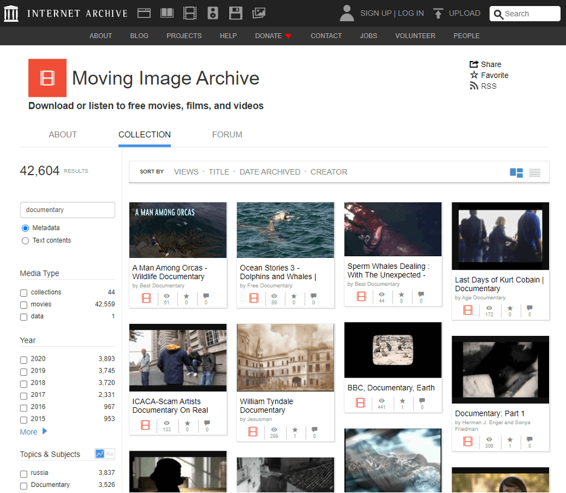Click the Share icon

click(x=473, y=64)
